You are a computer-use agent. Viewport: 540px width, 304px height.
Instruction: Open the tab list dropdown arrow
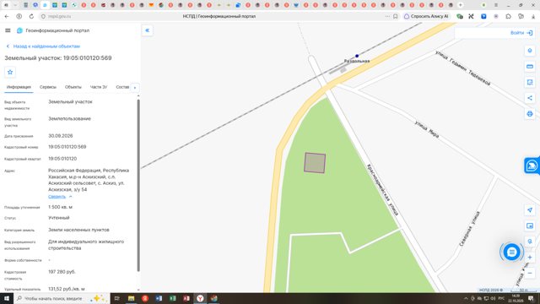pos(15,5)
